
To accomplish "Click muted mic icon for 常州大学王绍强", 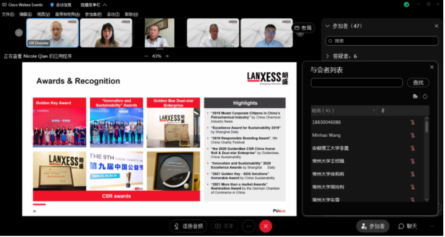I will 412,161.
